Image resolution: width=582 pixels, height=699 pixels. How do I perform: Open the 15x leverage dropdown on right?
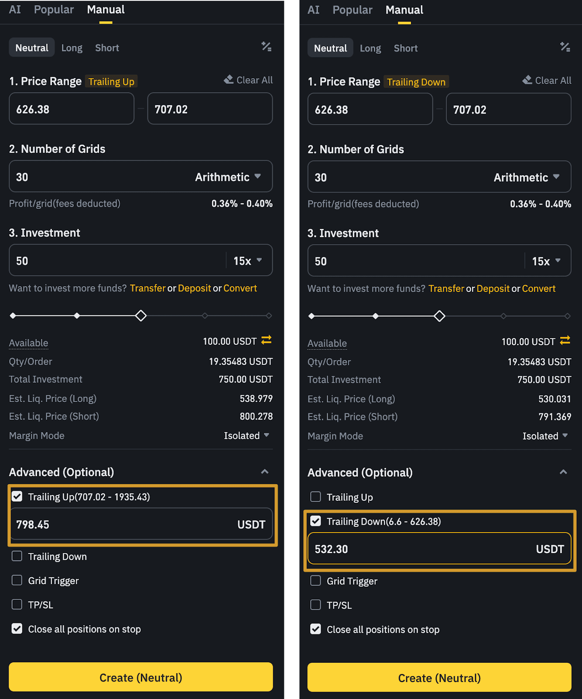(546, 261)
